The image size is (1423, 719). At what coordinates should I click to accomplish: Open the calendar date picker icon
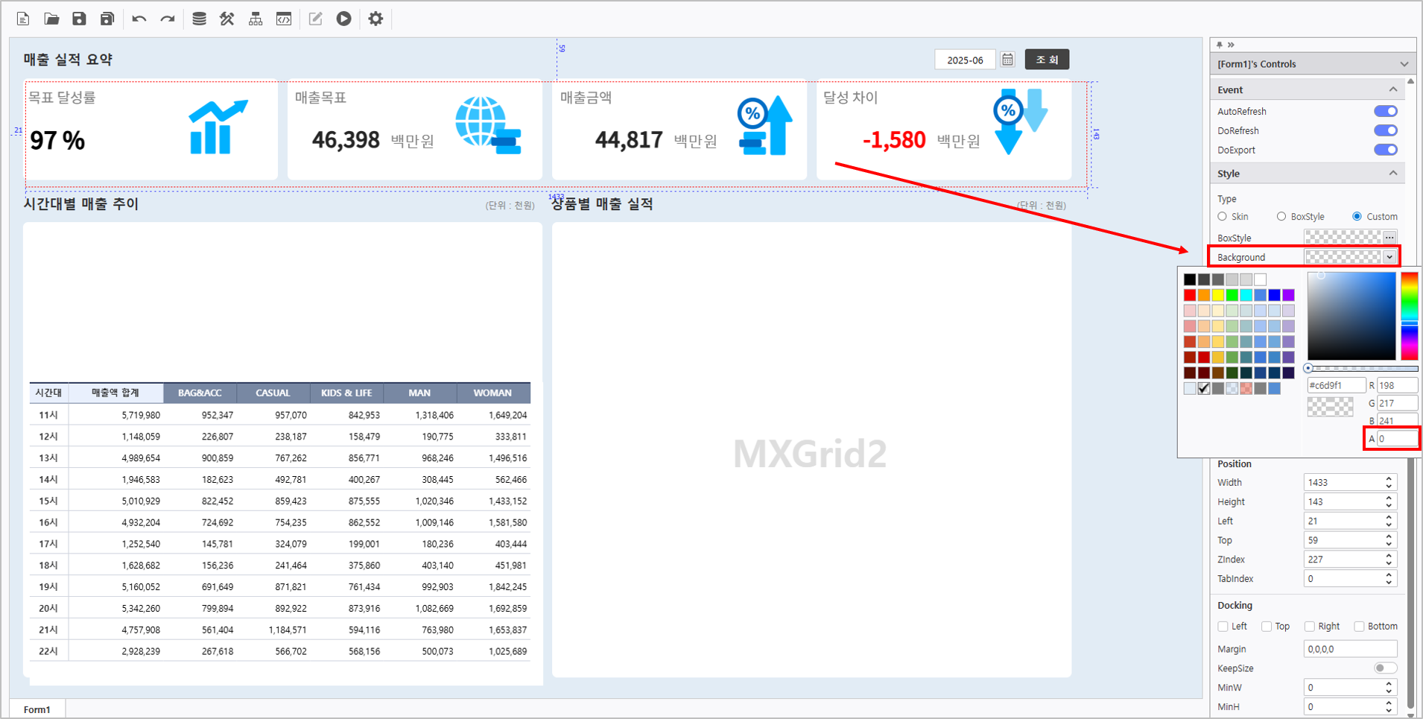(x=1007, y=60)
